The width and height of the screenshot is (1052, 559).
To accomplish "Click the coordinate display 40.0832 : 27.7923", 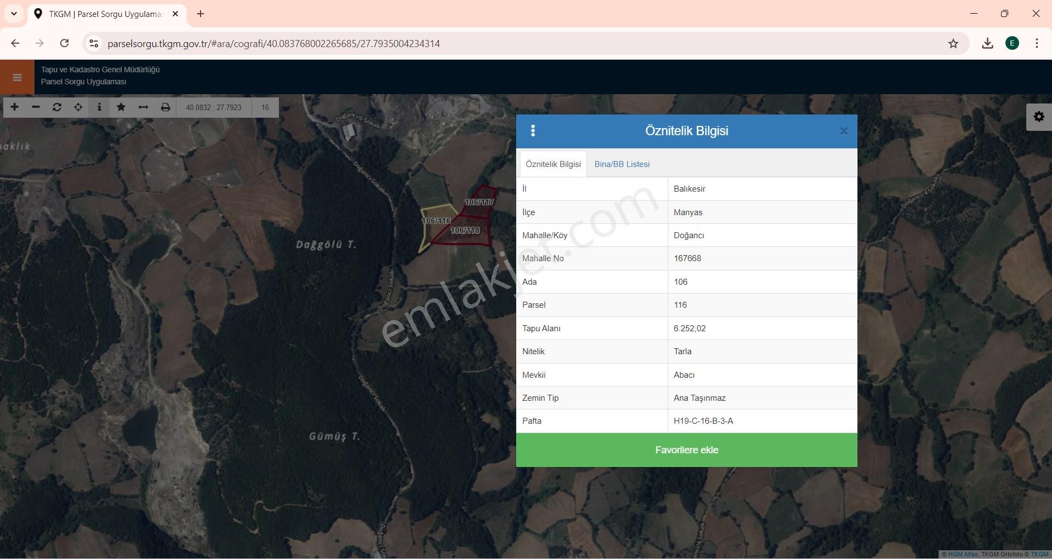I will [214, 107].
